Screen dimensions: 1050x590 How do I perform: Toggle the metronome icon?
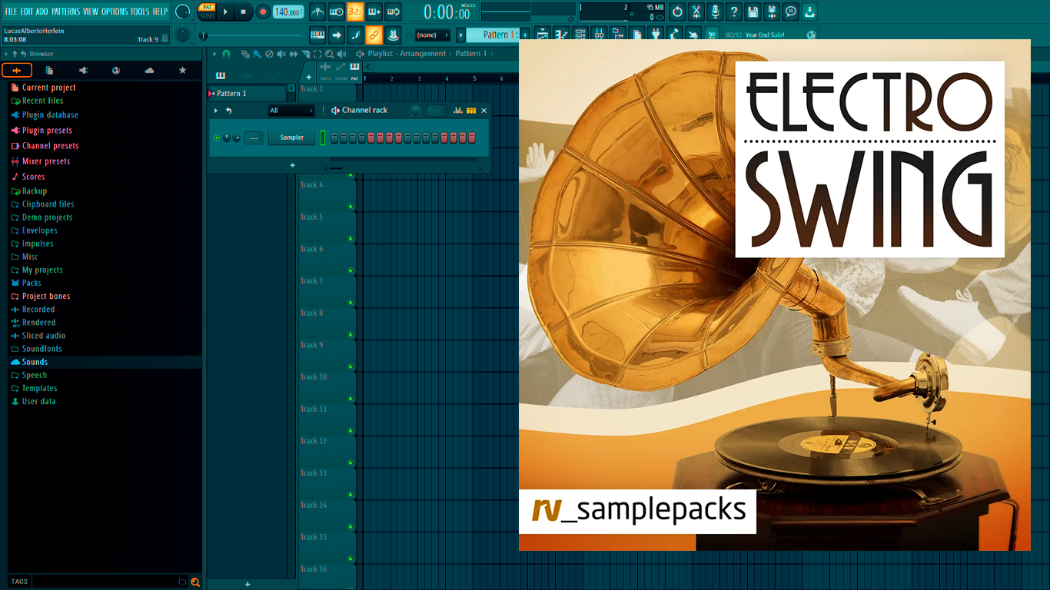tap(317, 12)
